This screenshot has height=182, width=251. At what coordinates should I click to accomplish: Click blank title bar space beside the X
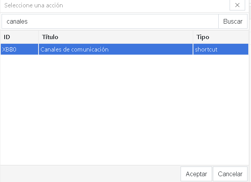click(x=156, y=5)
